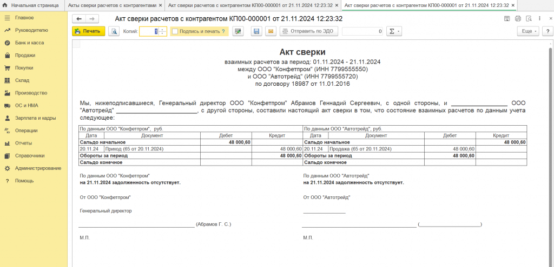The image size is (554, 267).
Task: Switch to Акты сверки расчетов с контрагентами tab
Action: 111,5
